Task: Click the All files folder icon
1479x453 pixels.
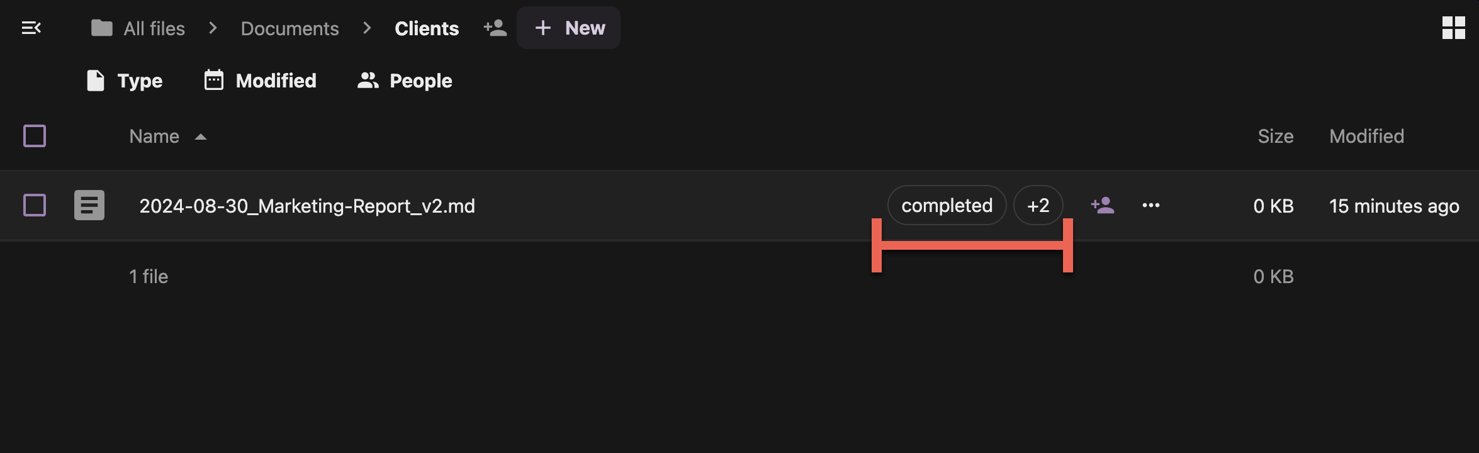Action: coord(101,28)
